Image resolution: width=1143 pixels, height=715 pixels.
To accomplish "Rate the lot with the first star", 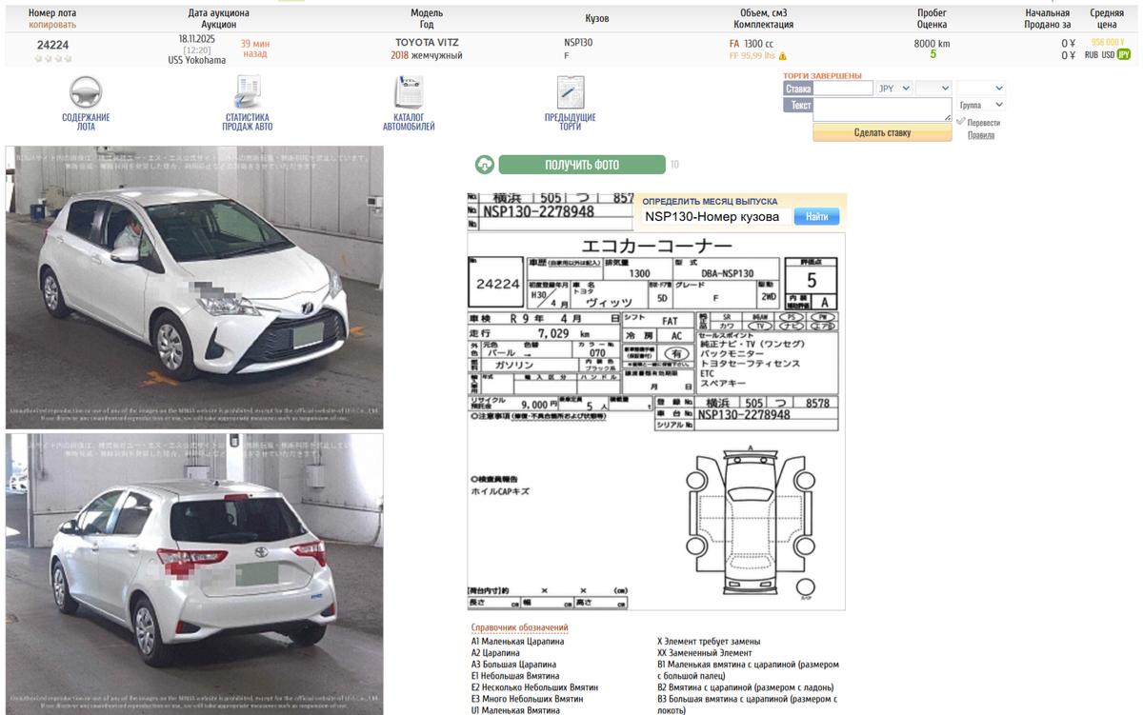I will [37, 57].
